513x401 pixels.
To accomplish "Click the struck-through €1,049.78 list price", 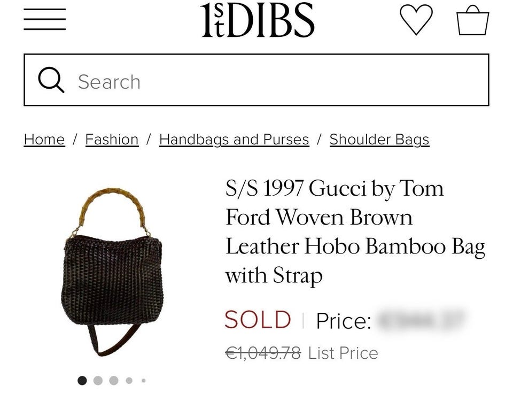I will (263, 353).
